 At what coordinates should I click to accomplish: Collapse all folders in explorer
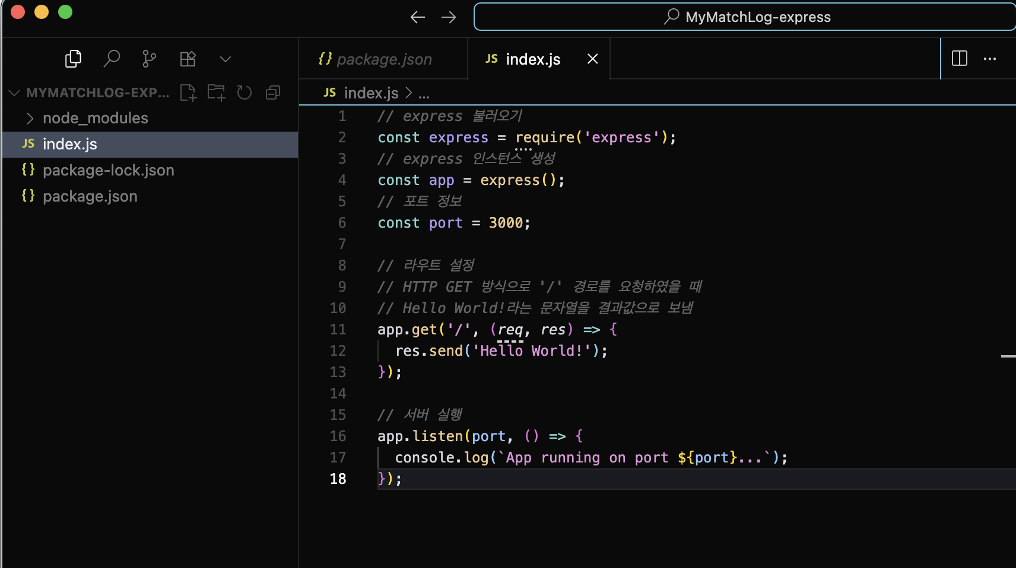273,92
